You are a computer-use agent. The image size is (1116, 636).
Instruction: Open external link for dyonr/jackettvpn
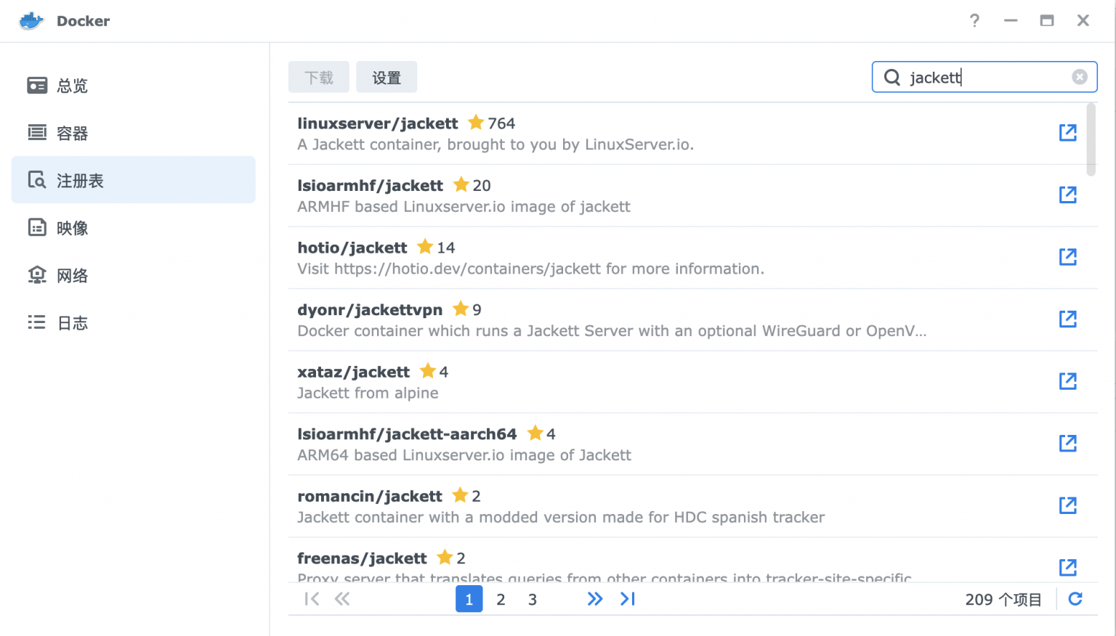[x=1067, y=319]
